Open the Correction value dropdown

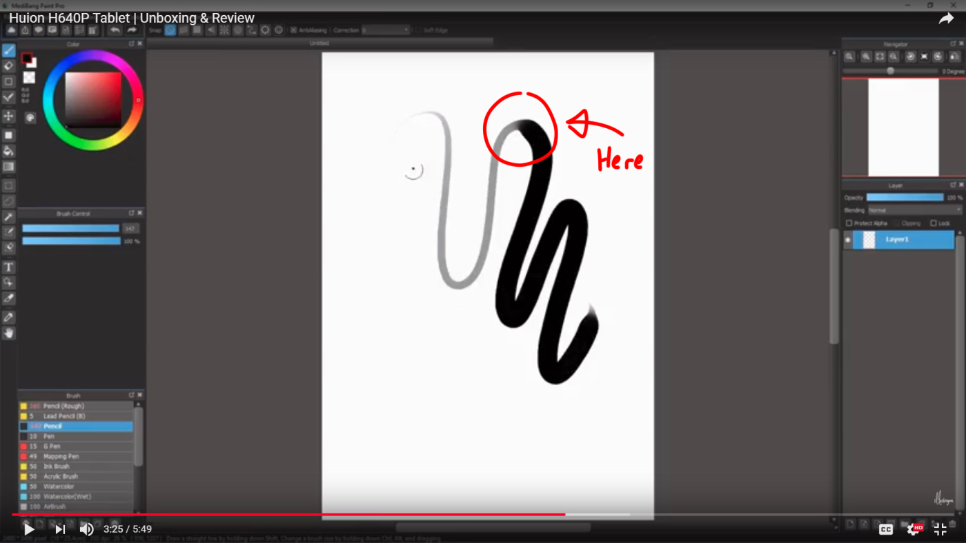point(386,30)
